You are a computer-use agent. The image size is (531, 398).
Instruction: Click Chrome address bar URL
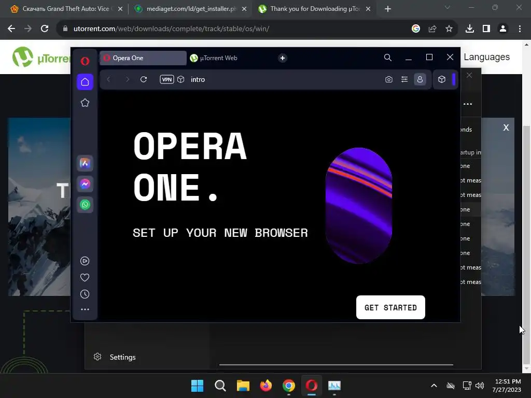pos(171,29)
